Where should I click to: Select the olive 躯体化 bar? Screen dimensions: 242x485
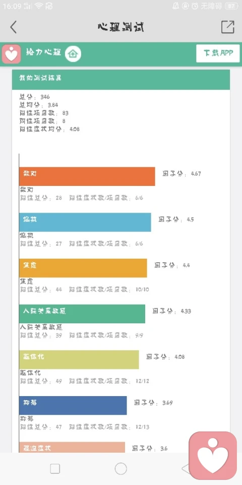click(79, 359)
